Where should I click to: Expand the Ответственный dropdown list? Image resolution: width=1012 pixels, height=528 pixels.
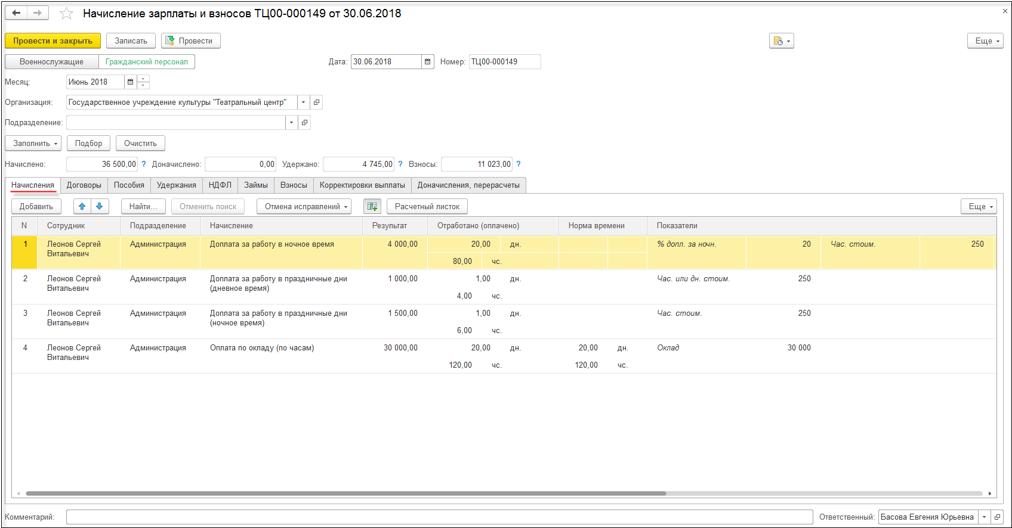pyautogui.click(x=984, y=517)
